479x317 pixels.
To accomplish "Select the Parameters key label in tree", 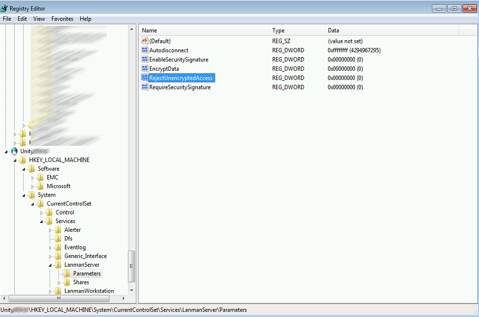I will pos(87,274).
